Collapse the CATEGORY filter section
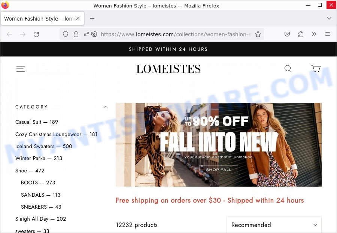337x233 pixels. pyautogui.click(x=106, y=107)
